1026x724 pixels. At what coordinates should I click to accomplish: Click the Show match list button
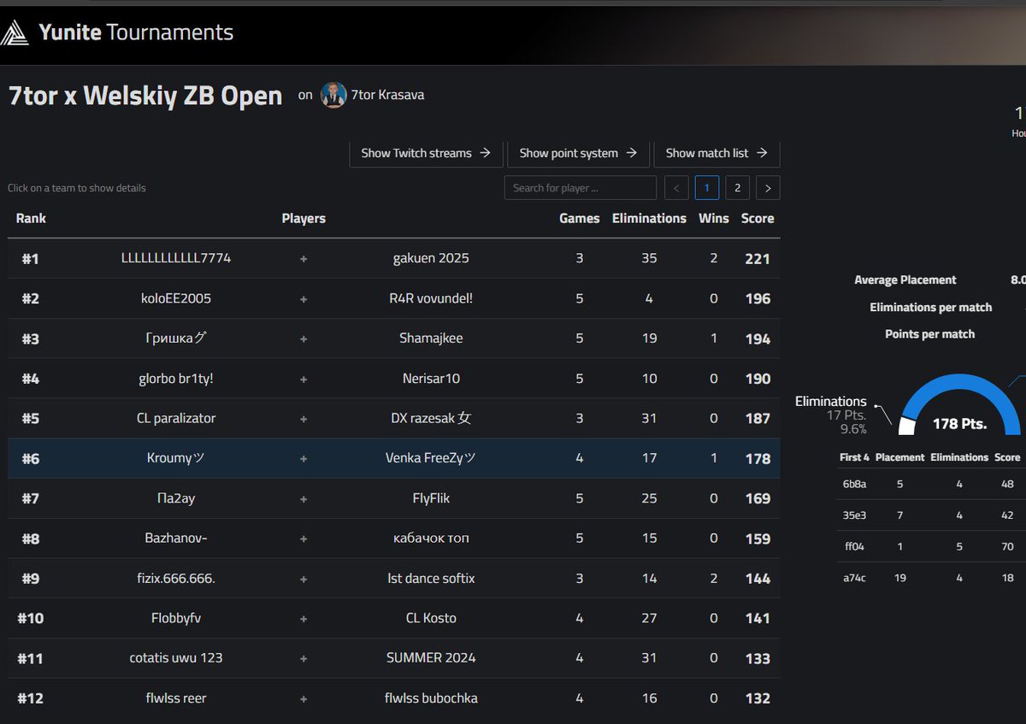coord(716,153)
